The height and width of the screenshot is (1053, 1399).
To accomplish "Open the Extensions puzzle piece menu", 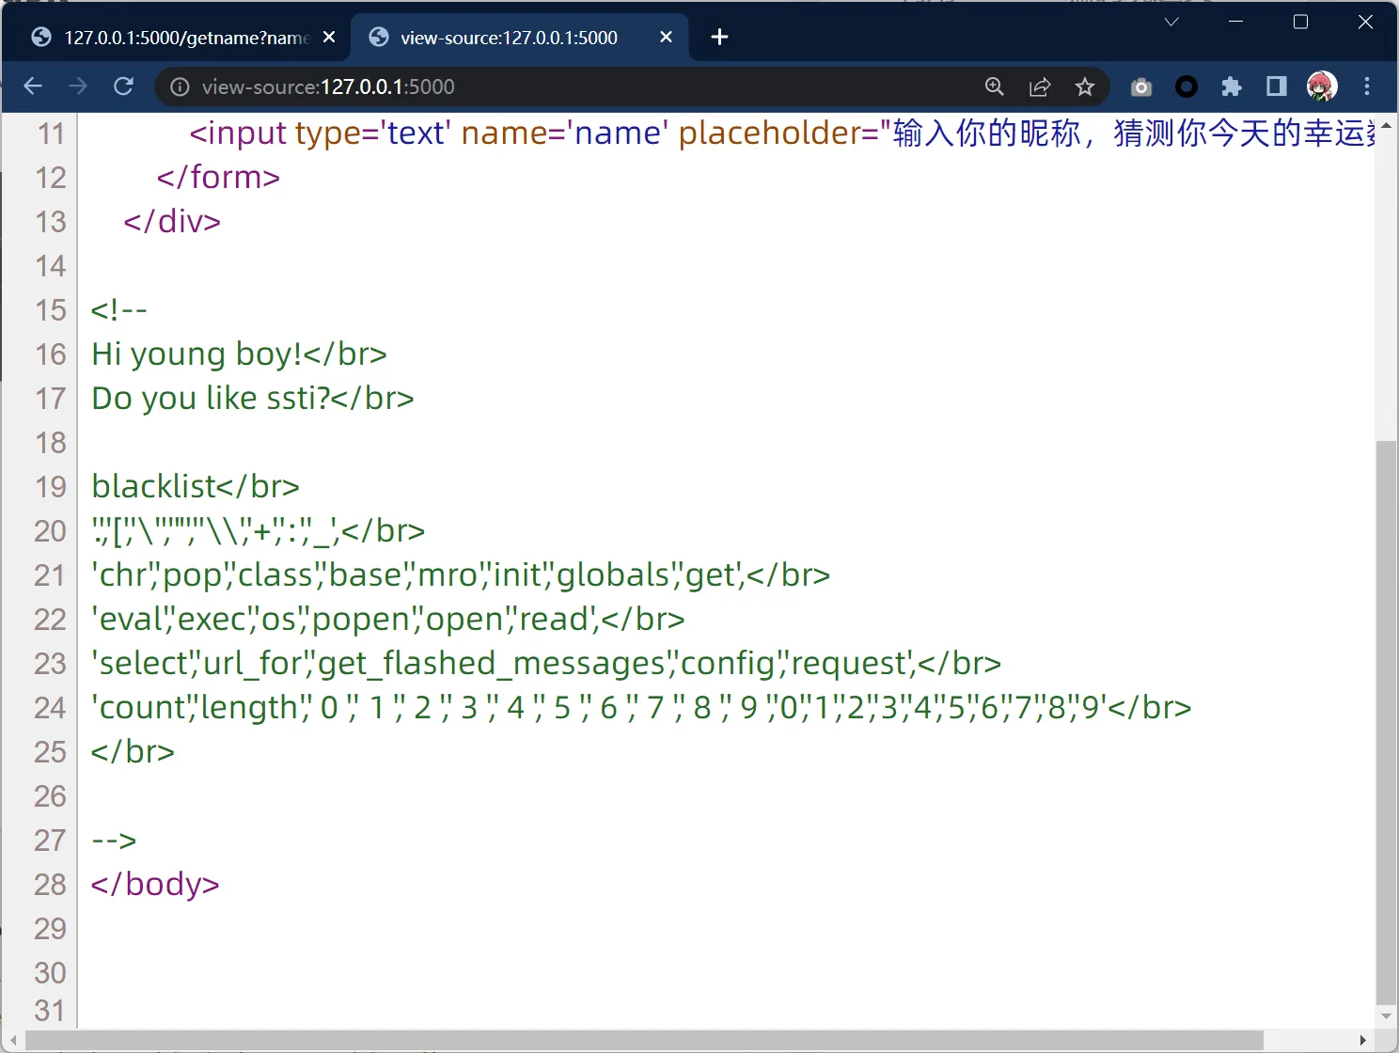I will [x=1232, y=86].
